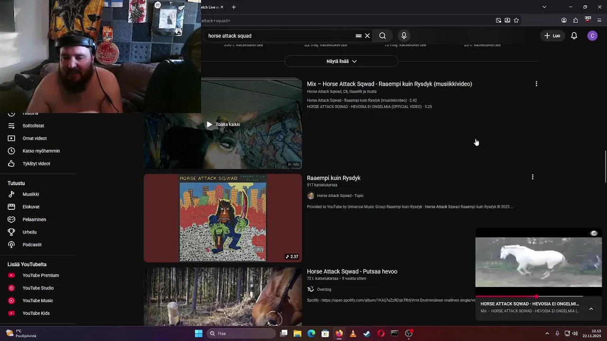Open Horse Attack Sqwad - Putsaa hevoo title
607x341 pixels.
tap(352, 271)
